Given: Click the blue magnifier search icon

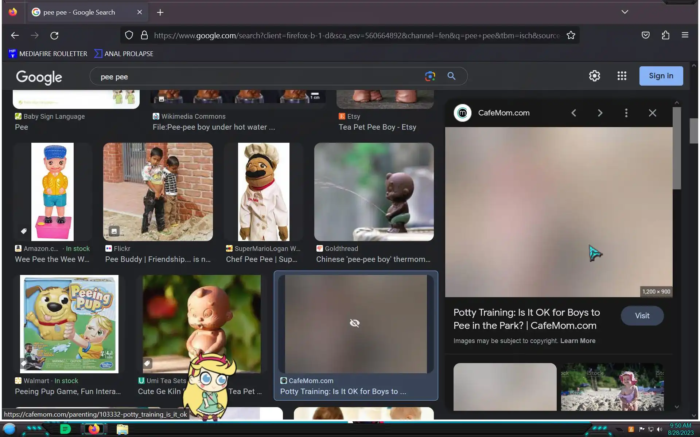Looking at the screenshot, I should (x=451, y=76).
